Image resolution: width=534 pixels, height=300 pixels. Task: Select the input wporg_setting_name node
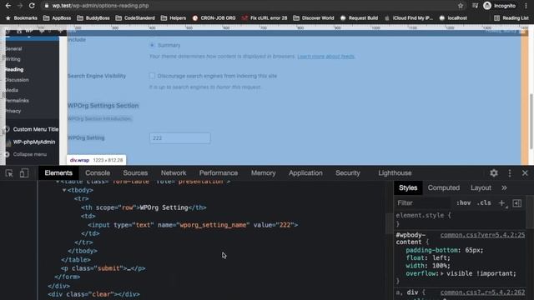[x=193, y=225]
